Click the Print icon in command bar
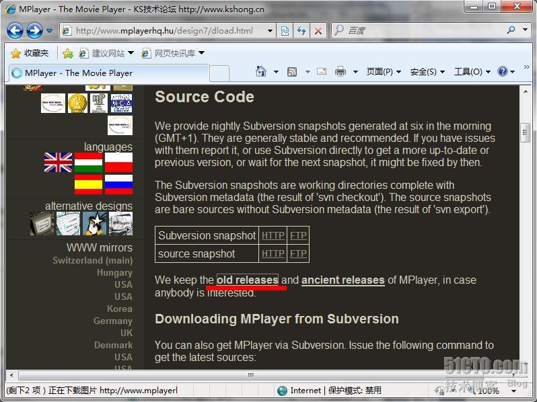This screenshot has height=402, width=537. coord(341,71)
